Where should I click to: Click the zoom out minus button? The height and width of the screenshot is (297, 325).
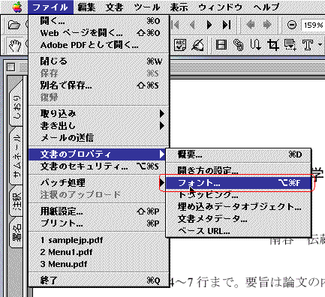coord(292,25)
